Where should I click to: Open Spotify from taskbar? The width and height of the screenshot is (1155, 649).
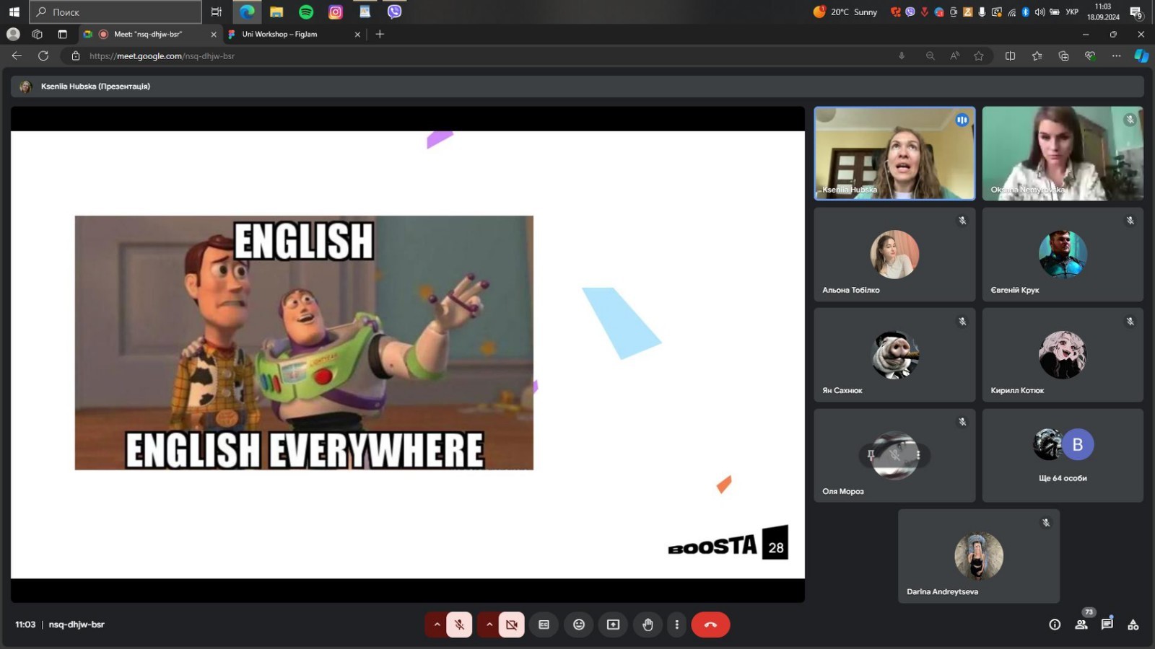[306, 12]
